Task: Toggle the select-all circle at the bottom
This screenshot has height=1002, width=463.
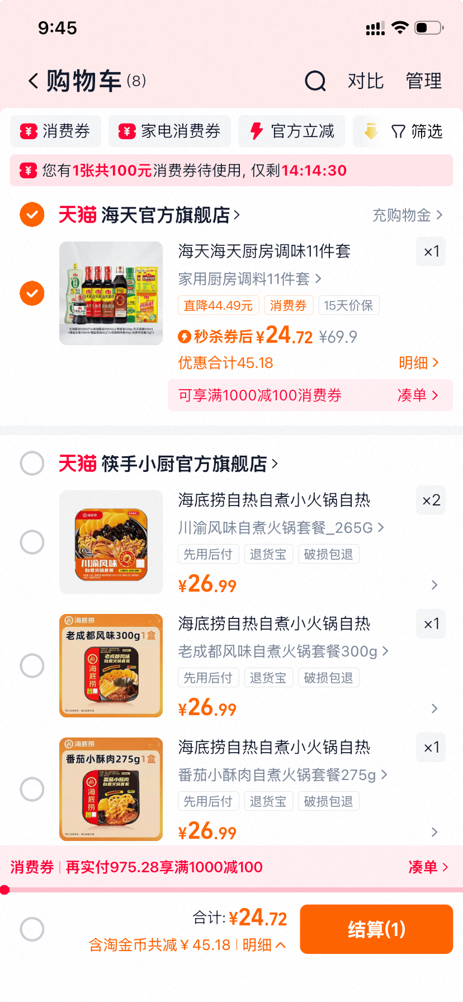Action: 32,929
